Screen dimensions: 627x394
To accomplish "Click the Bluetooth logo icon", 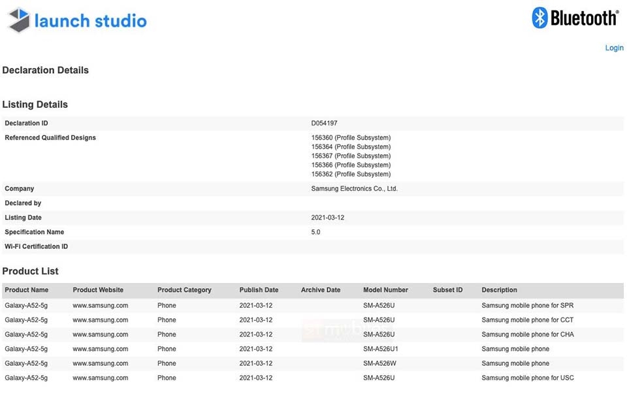I will tap(539, 18).
